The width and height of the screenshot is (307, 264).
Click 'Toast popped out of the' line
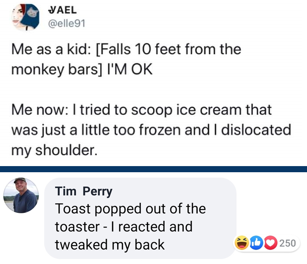click(x=130, y=209)
